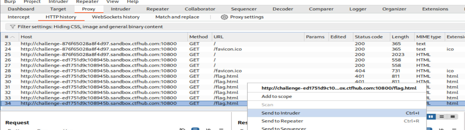Open the Help menu
This screenshot has height=130, width=465.
[x=132, y=2]
